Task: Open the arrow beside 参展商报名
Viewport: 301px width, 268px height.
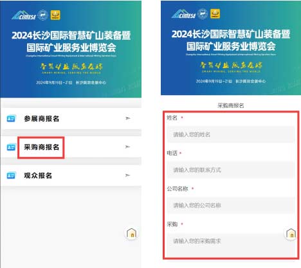Action: click(128, 118)
